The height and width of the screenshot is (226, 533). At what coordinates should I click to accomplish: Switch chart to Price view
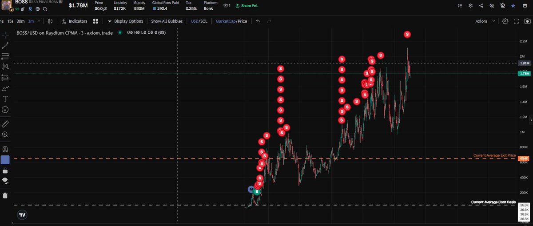point(242,21)
